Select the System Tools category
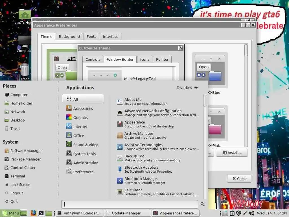The height and width of the screenshot is (217, 289). [x=83, y=153]
